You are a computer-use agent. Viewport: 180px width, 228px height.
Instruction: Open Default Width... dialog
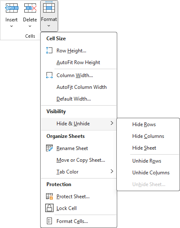pyautogui.click(x=74, y=99)
